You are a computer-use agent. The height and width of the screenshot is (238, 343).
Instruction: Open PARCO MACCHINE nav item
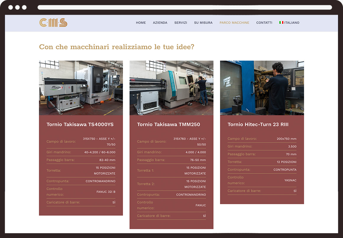pos(234,22)
